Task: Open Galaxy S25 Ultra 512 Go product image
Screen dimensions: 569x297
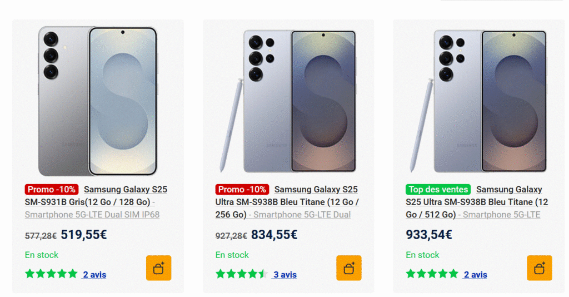Action: coord(479,101)
